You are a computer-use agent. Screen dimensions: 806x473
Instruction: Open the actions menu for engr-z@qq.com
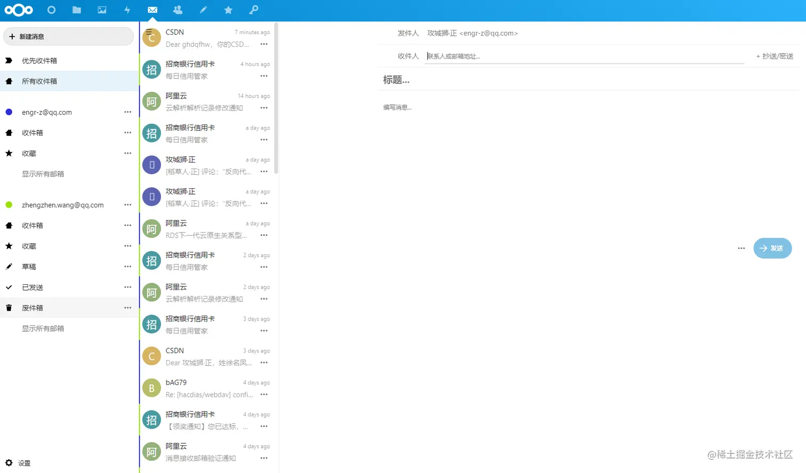pos(127,112)
